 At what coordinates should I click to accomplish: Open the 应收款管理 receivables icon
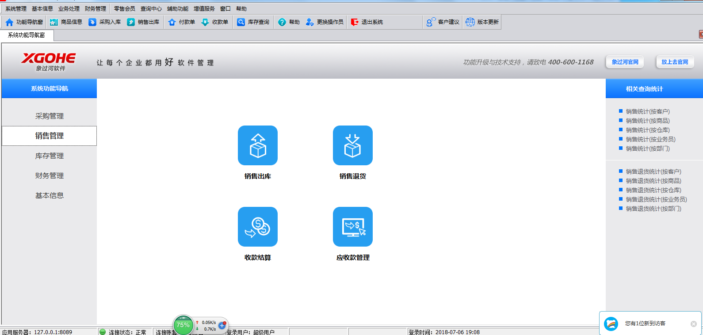[352, 227]
